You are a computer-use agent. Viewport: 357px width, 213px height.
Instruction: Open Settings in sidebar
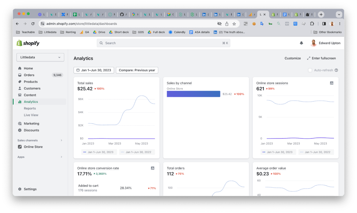click(30, 189)
